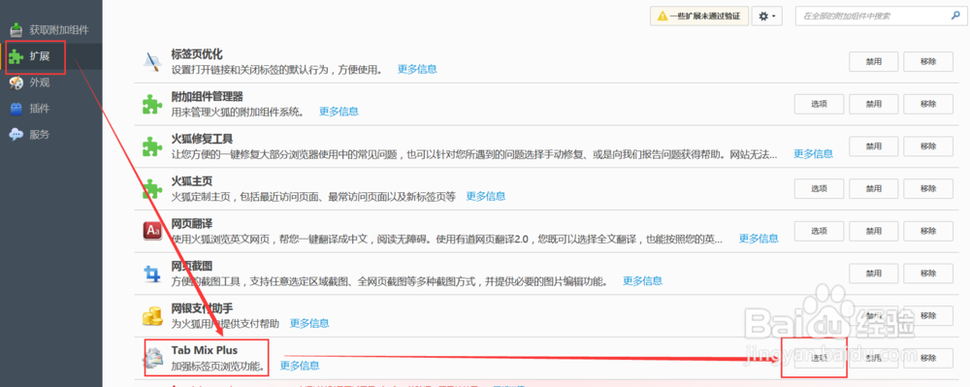
Task: Open the gear tools dropdown menu
Action: click(767, 16)
